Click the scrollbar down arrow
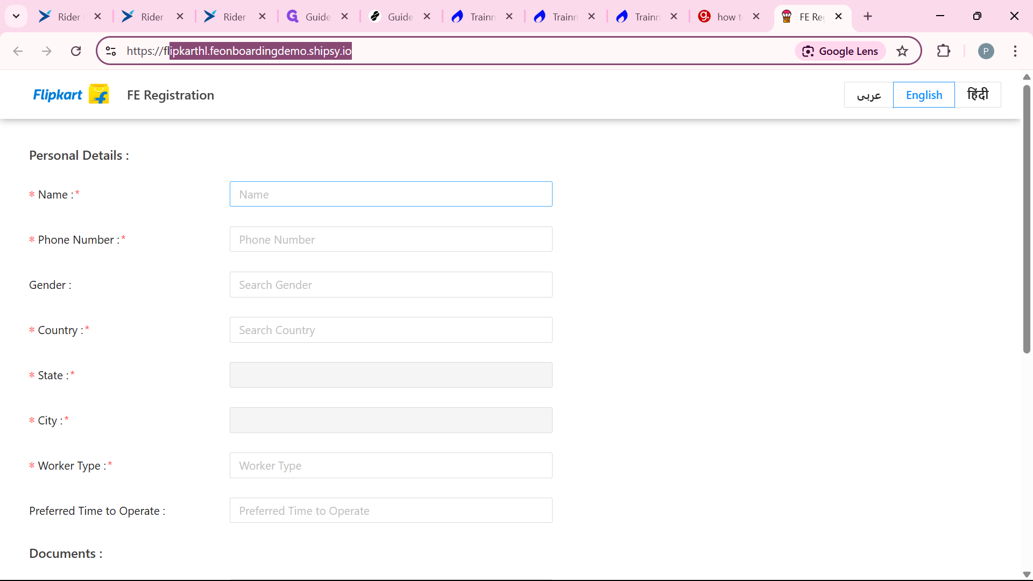 point(1027,574)
